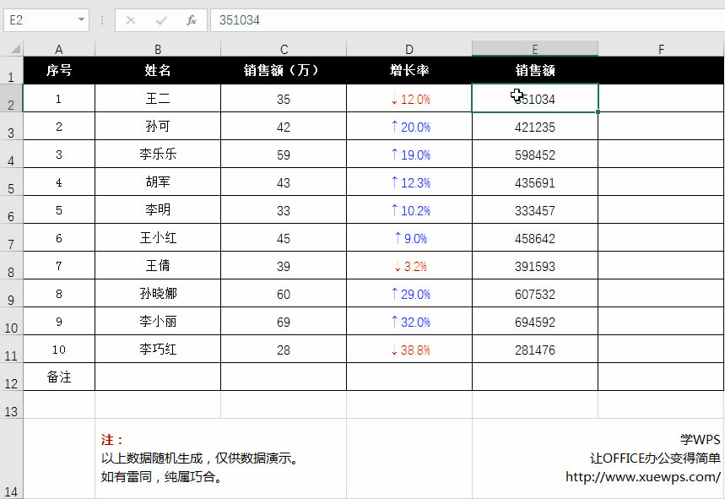Click the 增长率 header cell
Viewport: 725px width, 499px height.
[x=408, y=71]
